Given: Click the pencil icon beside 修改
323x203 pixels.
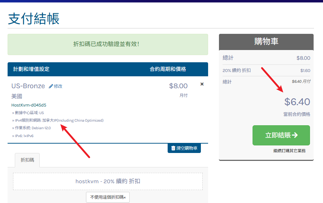Looking at the screenshot, I should tap(51, 86).
